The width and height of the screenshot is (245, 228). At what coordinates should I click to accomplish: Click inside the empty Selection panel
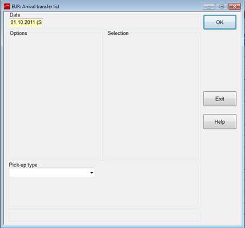pyautogui.click(x=152, y=97)
